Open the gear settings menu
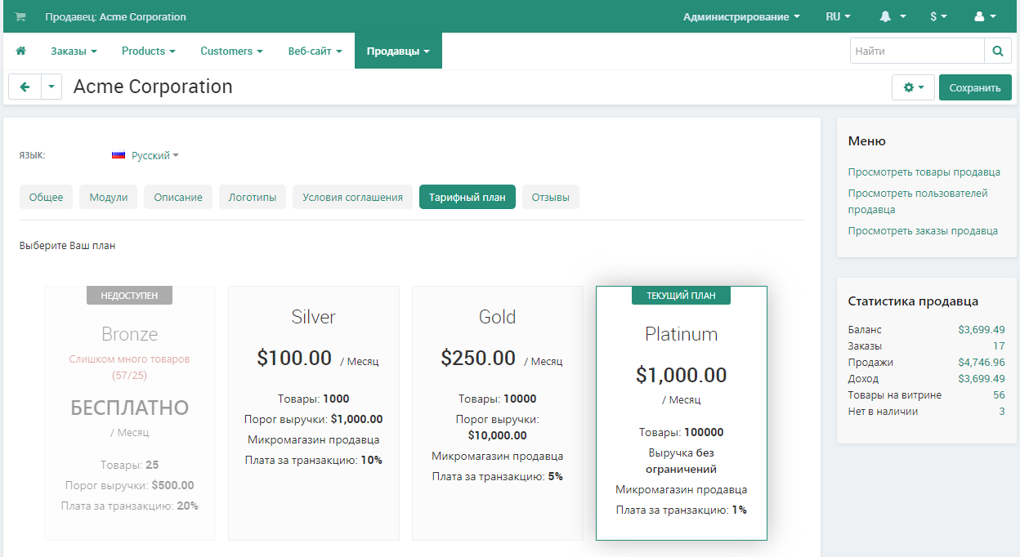Image resolution: width=1020 pixels, height=557 pixels. [x=913, y=87]
